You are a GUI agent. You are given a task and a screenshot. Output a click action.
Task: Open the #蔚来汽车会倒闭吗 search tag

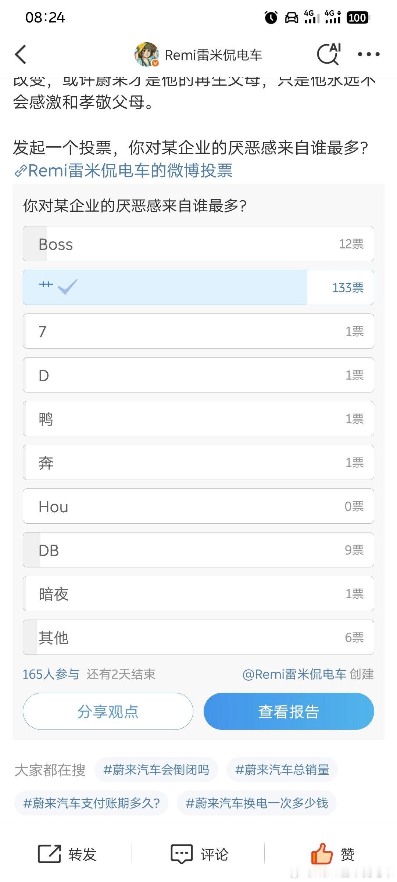point(156,770)
